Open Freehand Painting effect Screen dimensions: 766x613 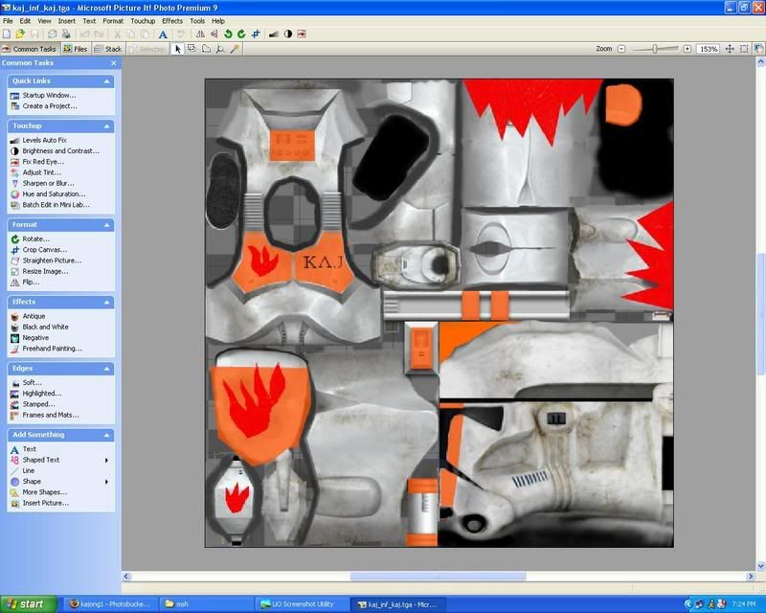point(53,349)
